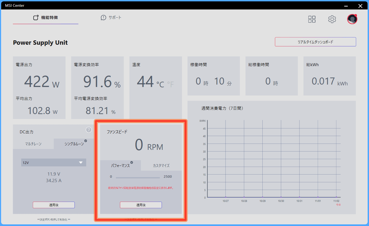Viewport: 369px width, 226px height.
Task: Switch temperature unit to °F
Action: 170,85
